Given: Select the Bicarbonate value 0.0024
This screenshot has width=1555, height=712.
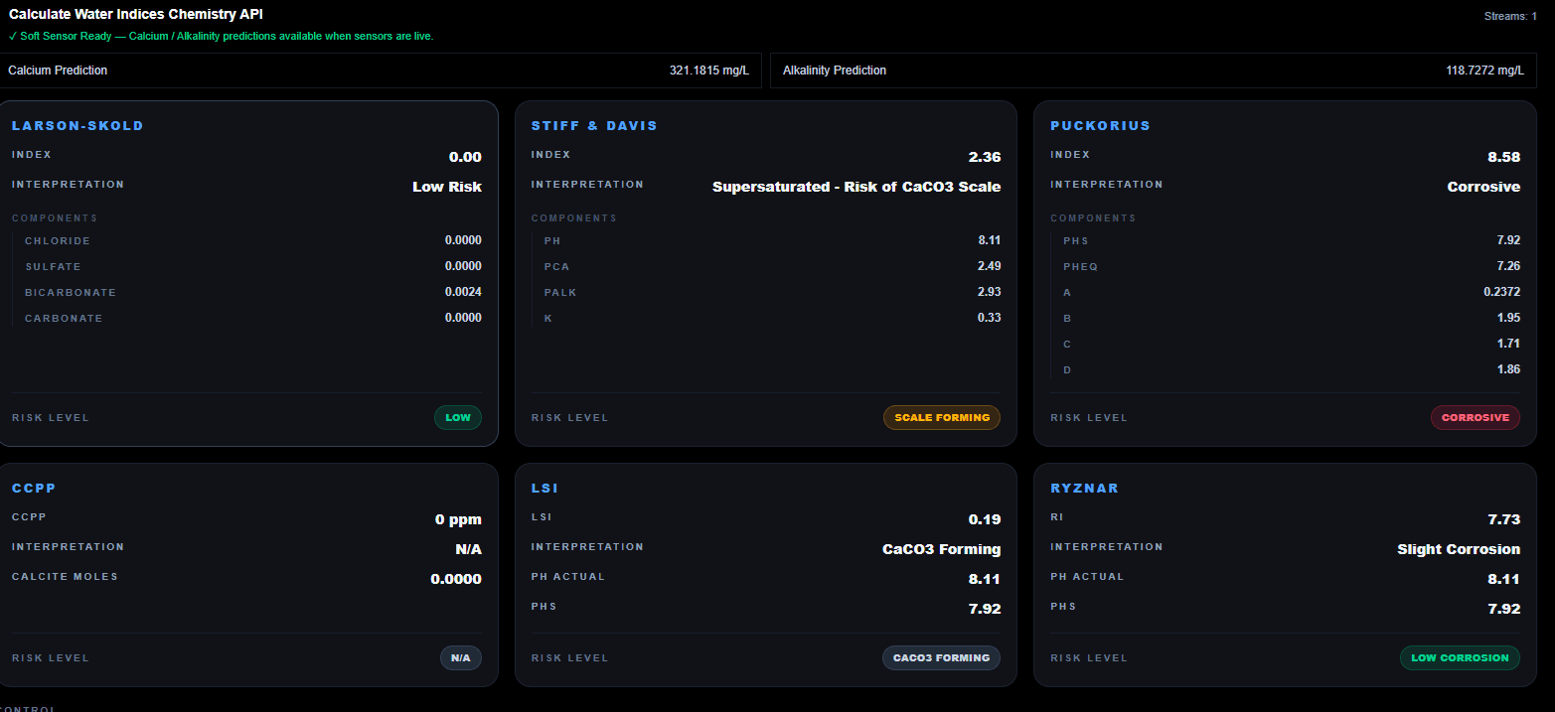Looking at the screenshot, I should pos(463,292).
